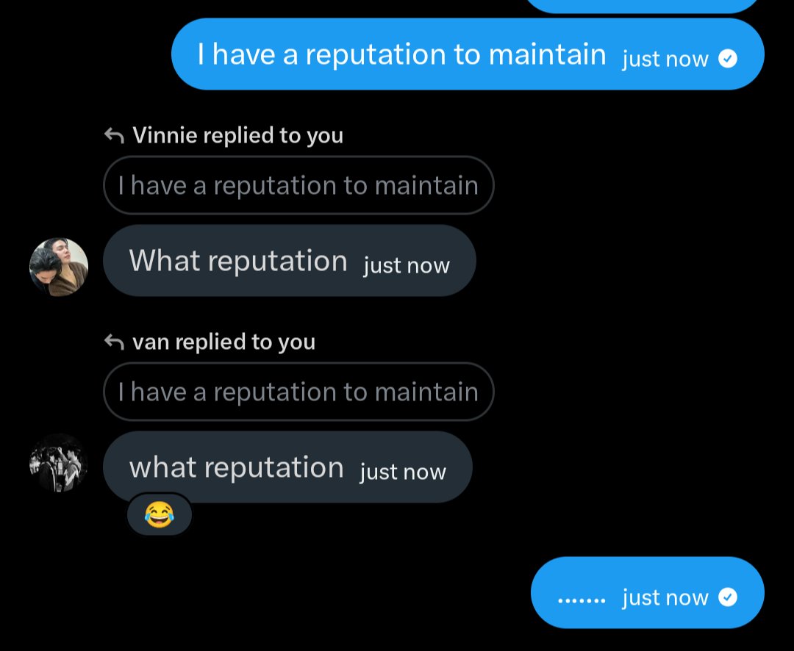Click delivered checkmark on sent reputation message
This screenshot has width=794, height=651.
(728, 59)
